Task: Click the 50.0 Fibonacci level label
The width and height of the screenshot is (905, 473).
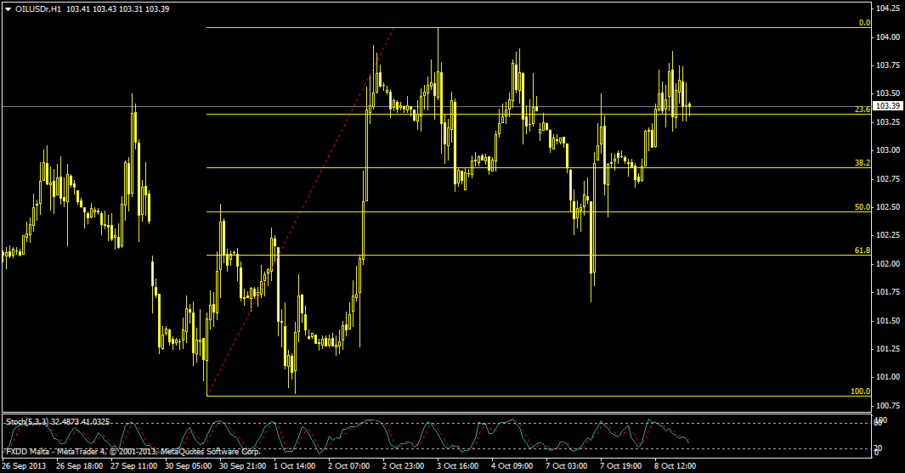Action: click(x=863, y=207)
